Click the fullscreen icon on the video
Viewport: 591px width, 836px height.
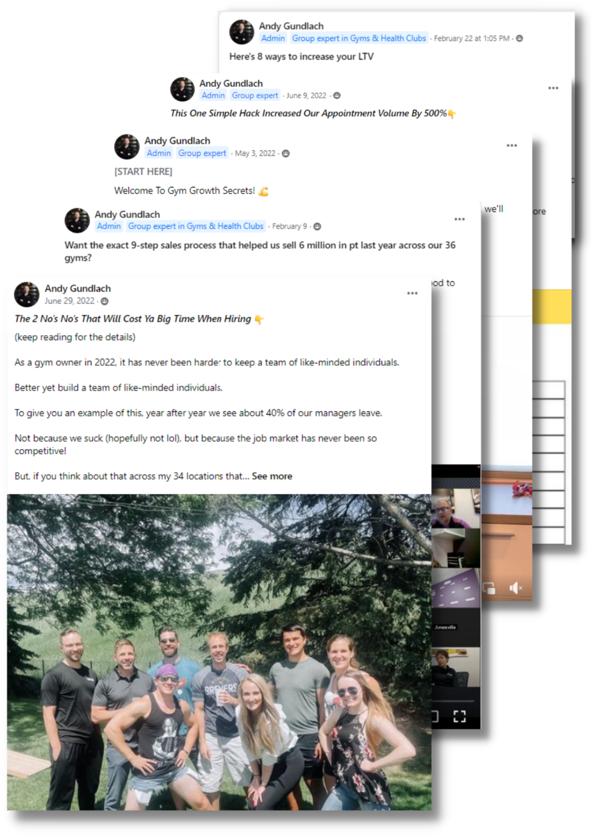(x=459, y=716)
